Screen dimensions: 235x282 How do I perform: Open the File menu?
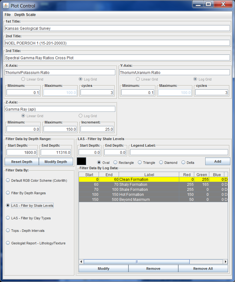pyautogui.click(x=8, y=15)
